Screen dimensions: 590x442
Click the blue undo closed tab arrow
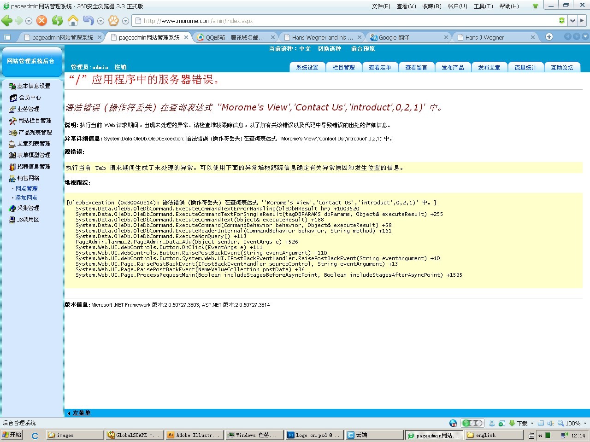pos(88,21)
